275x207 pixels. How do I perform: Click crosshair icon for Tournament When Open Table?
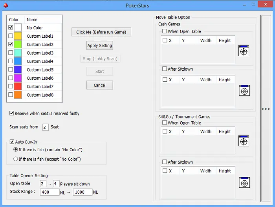tap(244, 141)
